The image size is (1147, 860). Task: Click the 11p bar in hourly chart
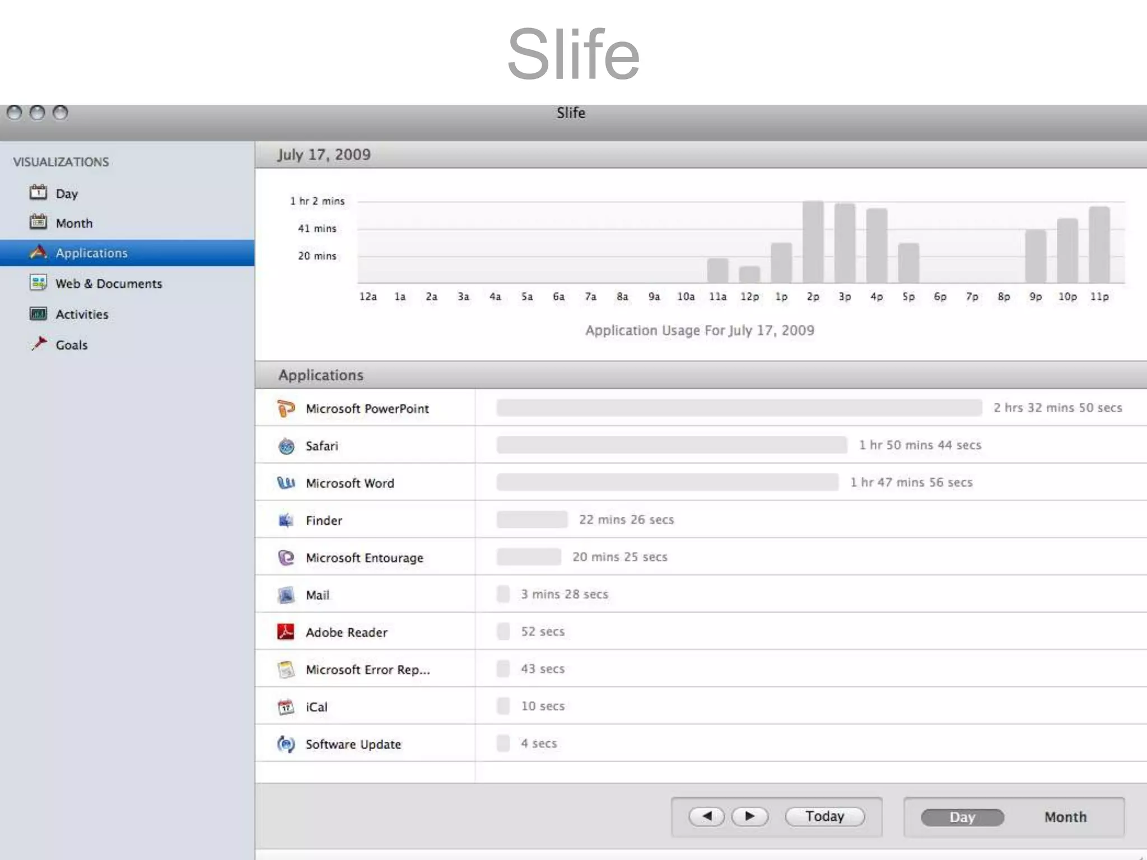(1099, 245)
